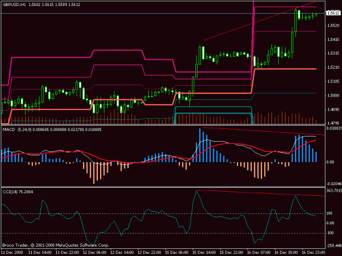
Task: Click the 0.00 value on CCI scale
Action: tap(331, 223)
